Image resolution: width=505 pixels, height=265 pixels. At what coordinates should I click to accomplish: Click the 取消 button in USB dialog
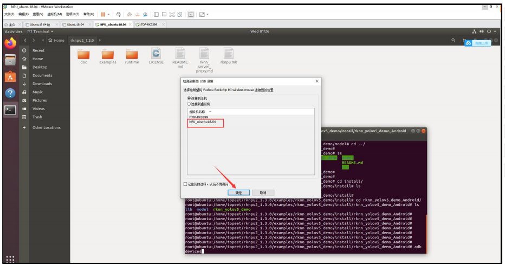pos(263,192)
